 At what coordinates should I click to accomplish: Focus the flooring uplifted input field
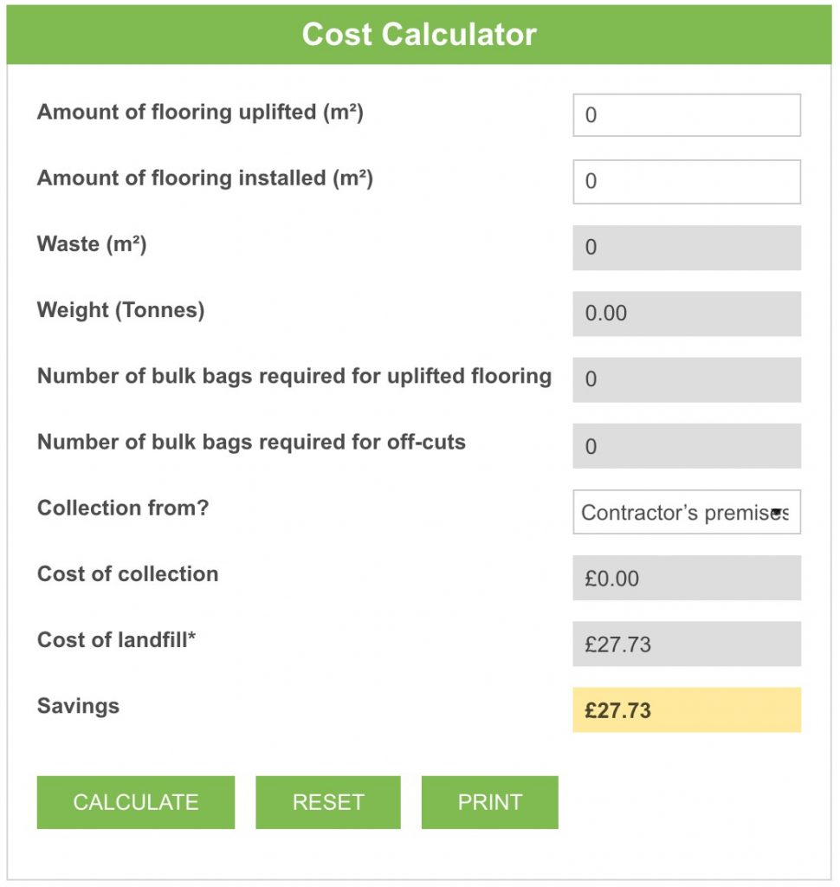coord(687,115)
